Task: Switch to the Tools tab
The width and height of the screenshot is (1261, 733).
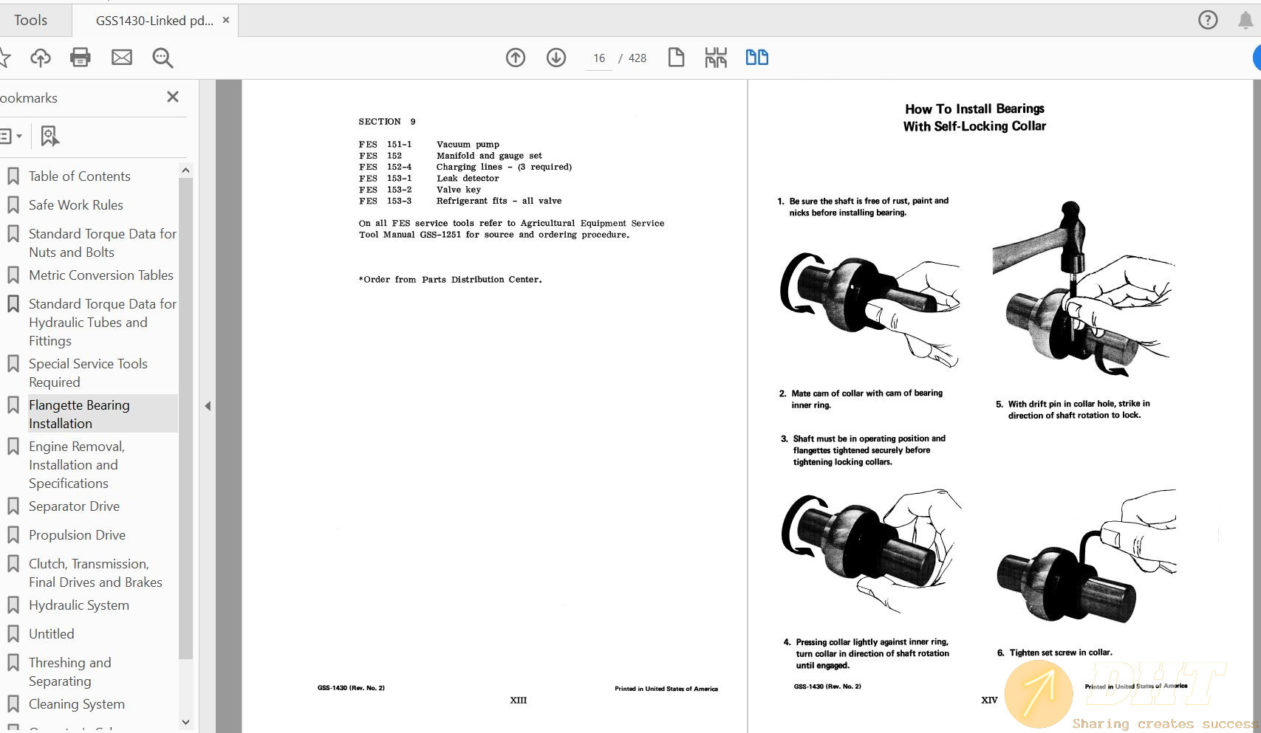Action: (x=30, y=21)
